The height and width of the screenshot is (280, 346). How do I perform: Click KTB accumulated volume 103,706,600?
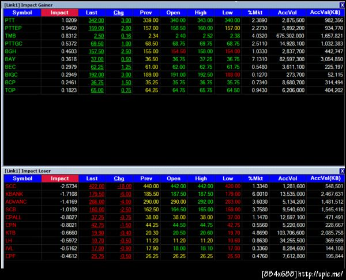coord(291,233)
